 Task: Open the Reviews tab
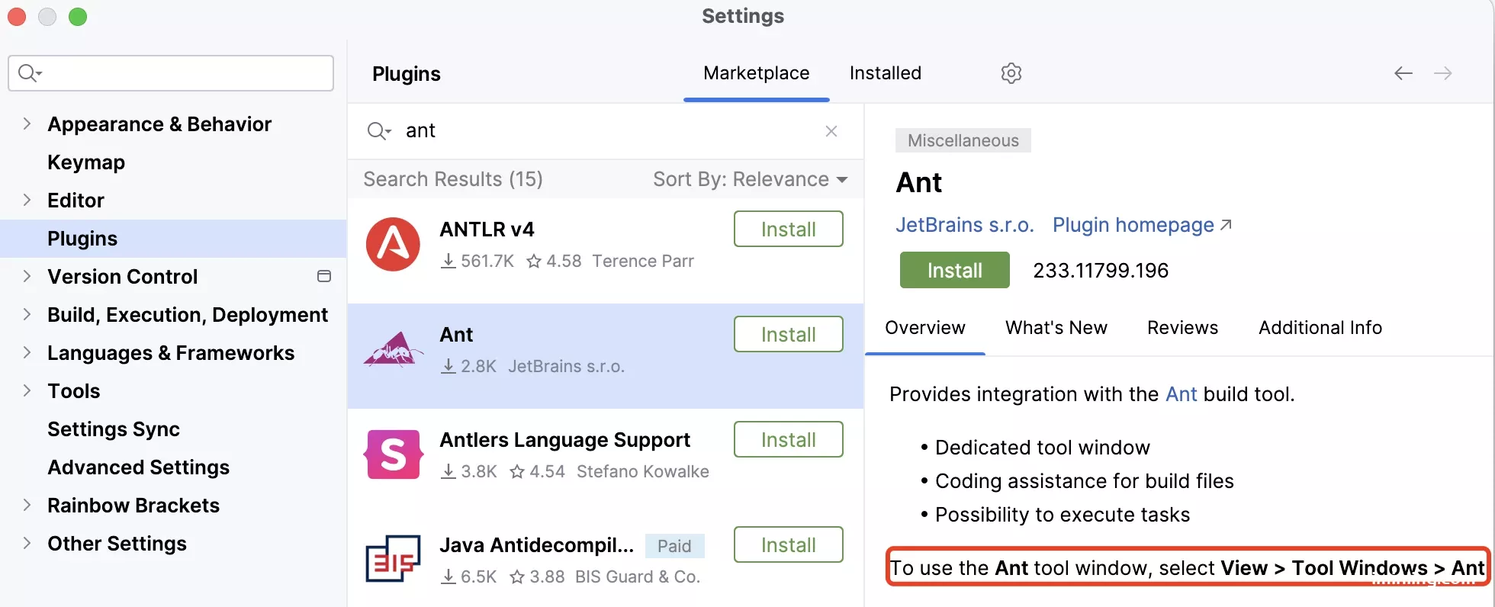(x=1182, y=328)
